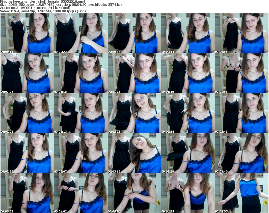
Task: Click the Size and duration info line
Action: tap(61, 5)
